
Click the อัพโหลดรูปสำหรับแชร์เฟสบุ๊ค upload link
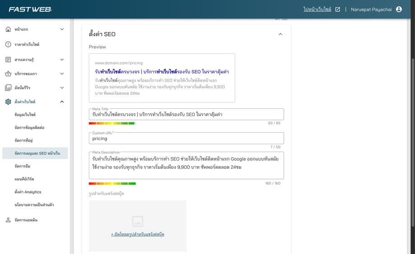pyautogui.click(x=138, y=234)
